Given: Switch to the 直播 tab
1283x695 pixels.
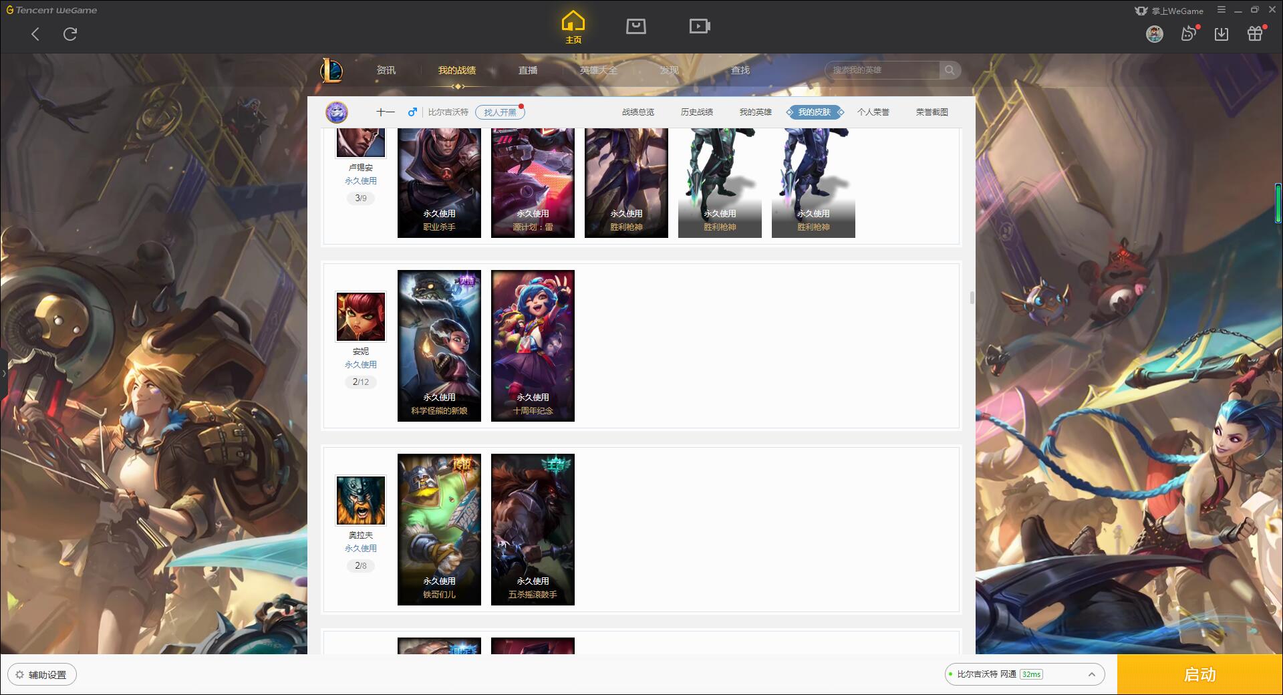Looking at the screenshot, I should 528,70.
